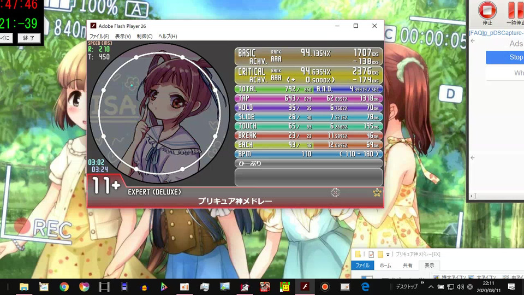Select the BASIC ACHV. stats row
Image resolution: width=524 pixels, height=295 pixels.
pos(308,56)
